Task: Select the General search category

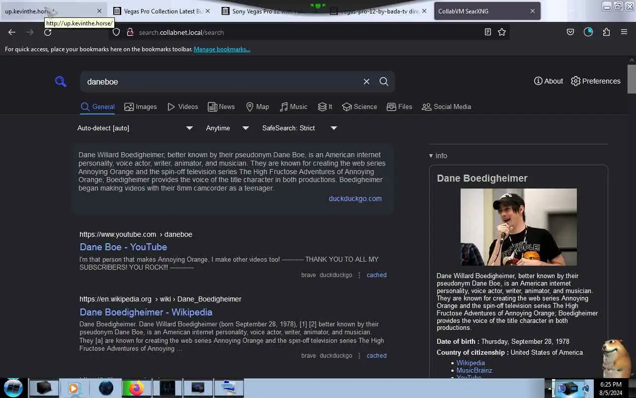Action: 98,106
